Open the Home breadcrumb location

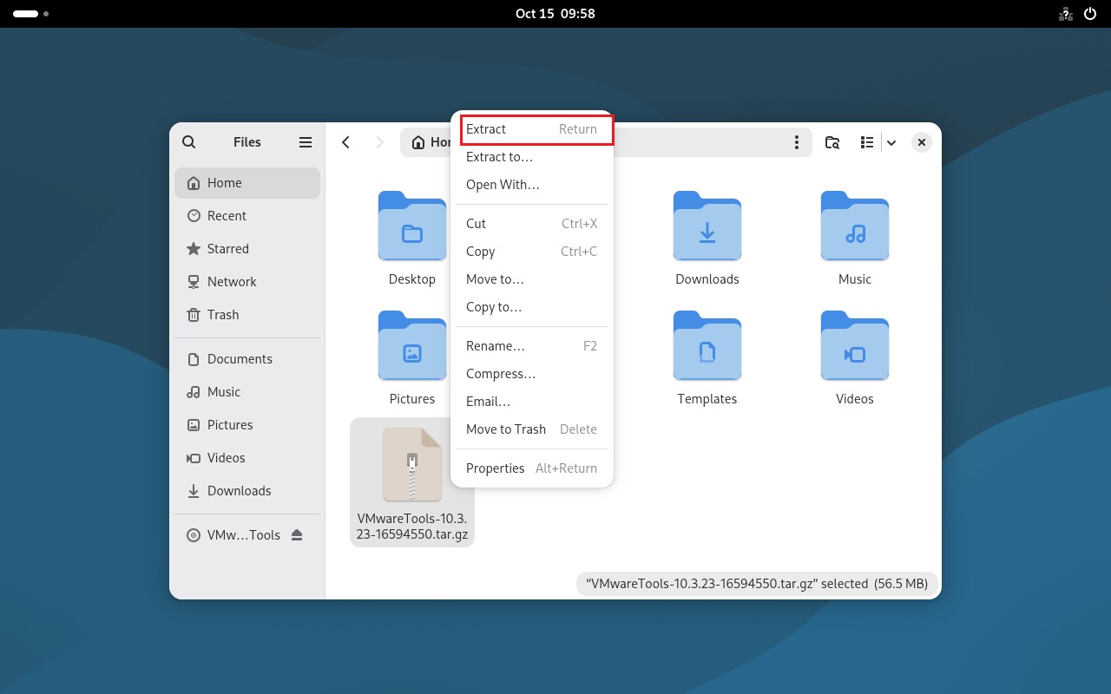point(434,141)
